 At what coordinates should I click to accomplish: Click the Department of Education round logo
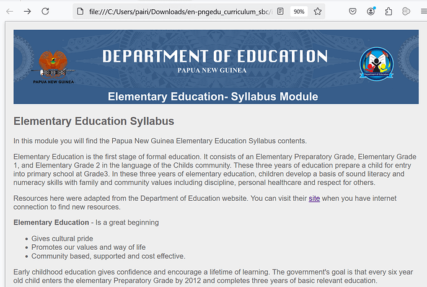click(x=376, y=64)
